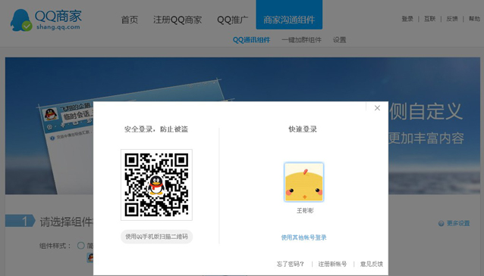Click the 快速登录 heading
Image resolution: width=484 pixels, height=276 pixels.
[303, 129]
